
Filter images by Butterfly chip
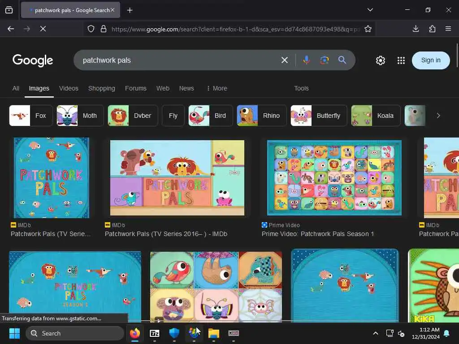[x=319, y=116]
